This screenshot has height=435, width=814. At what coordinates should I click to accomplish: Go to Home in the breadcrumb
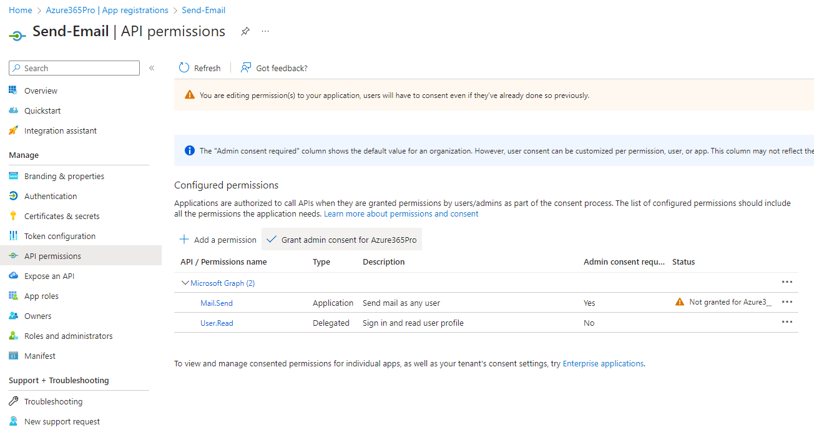click(21, 10)
